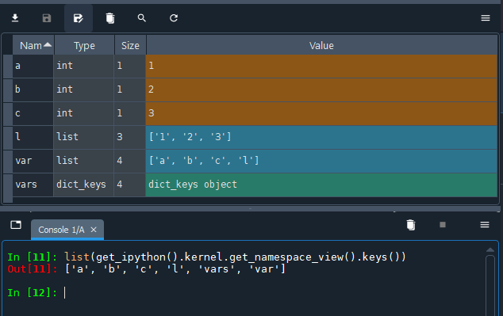Select variable name 'c' cell
503x316 pixels.
pyautogui.click(x=33, y=113)
